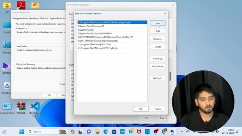Open Google Chrome from taskbar
The height and width of the screenshot is (136, 242).
tap(164, 131)
